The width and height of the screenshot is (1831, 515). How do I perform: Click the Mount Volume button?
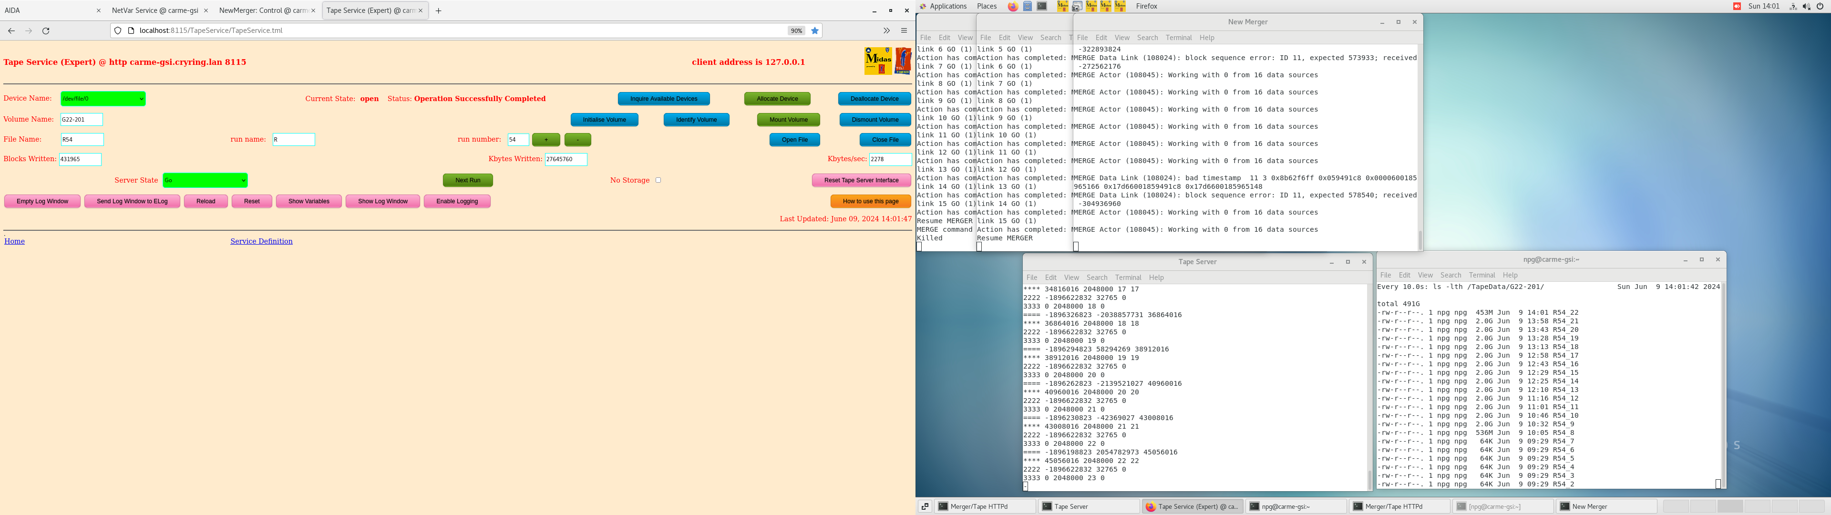tap(788, 120)
